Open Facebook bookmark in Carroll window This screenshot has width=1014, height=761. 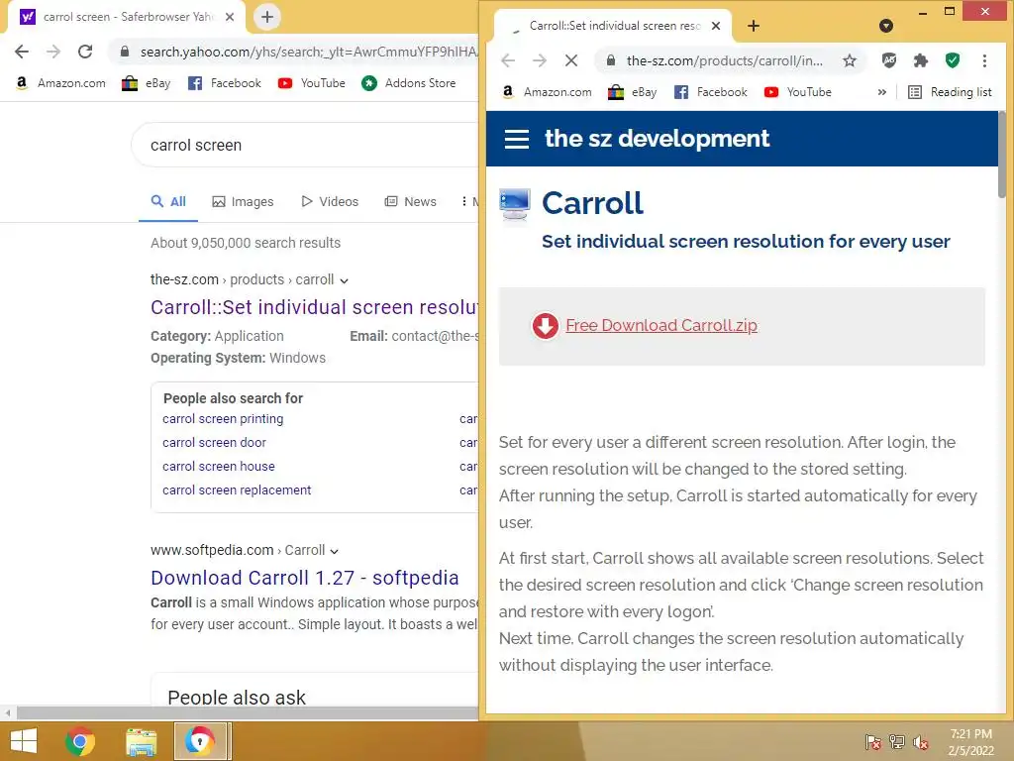click(710, 92)
